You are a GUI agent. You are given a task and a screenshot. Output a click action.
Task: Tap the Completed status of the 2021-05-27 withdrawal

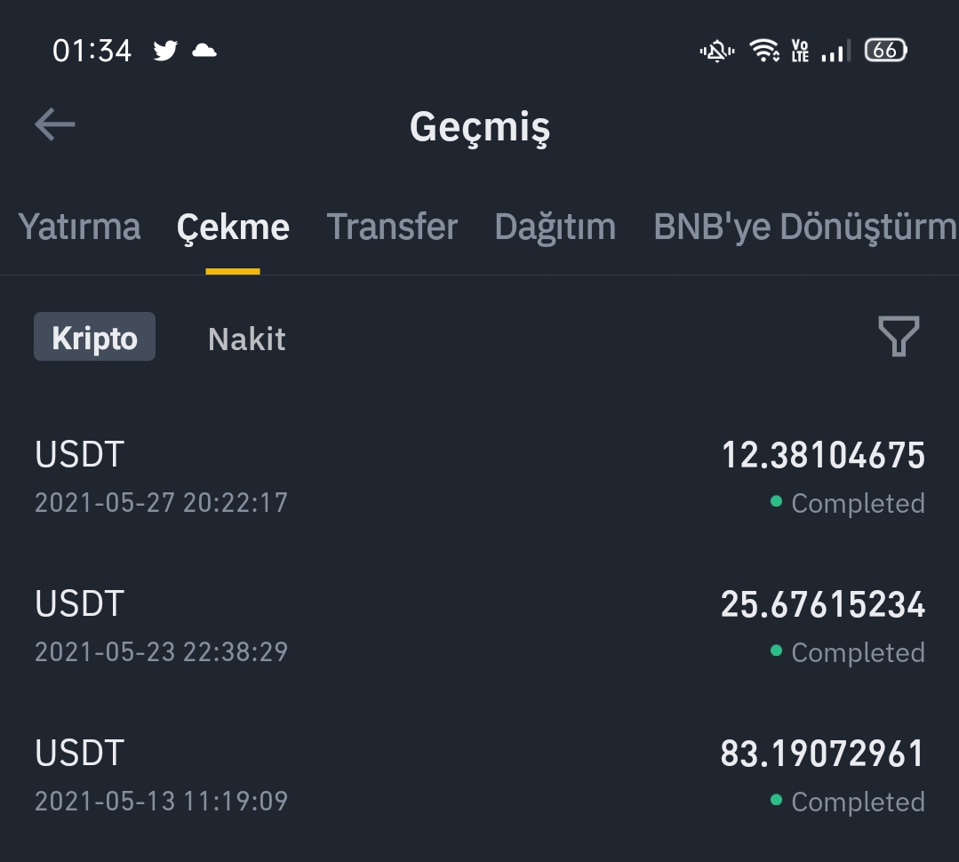pos(857,504)
